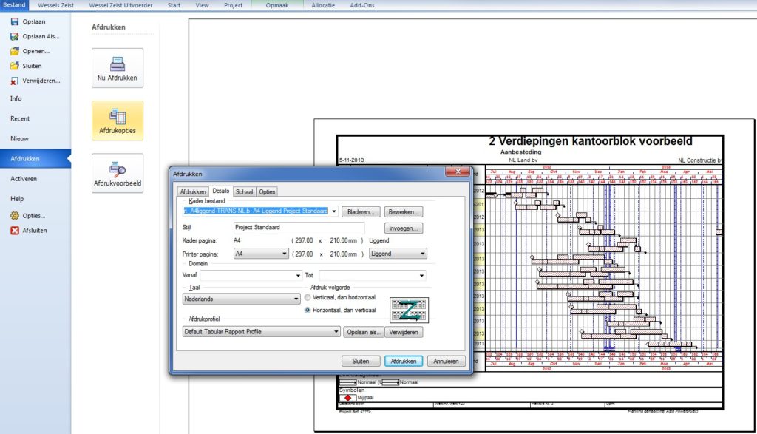Expand the Kader bestand dropdown

(334, 211)
